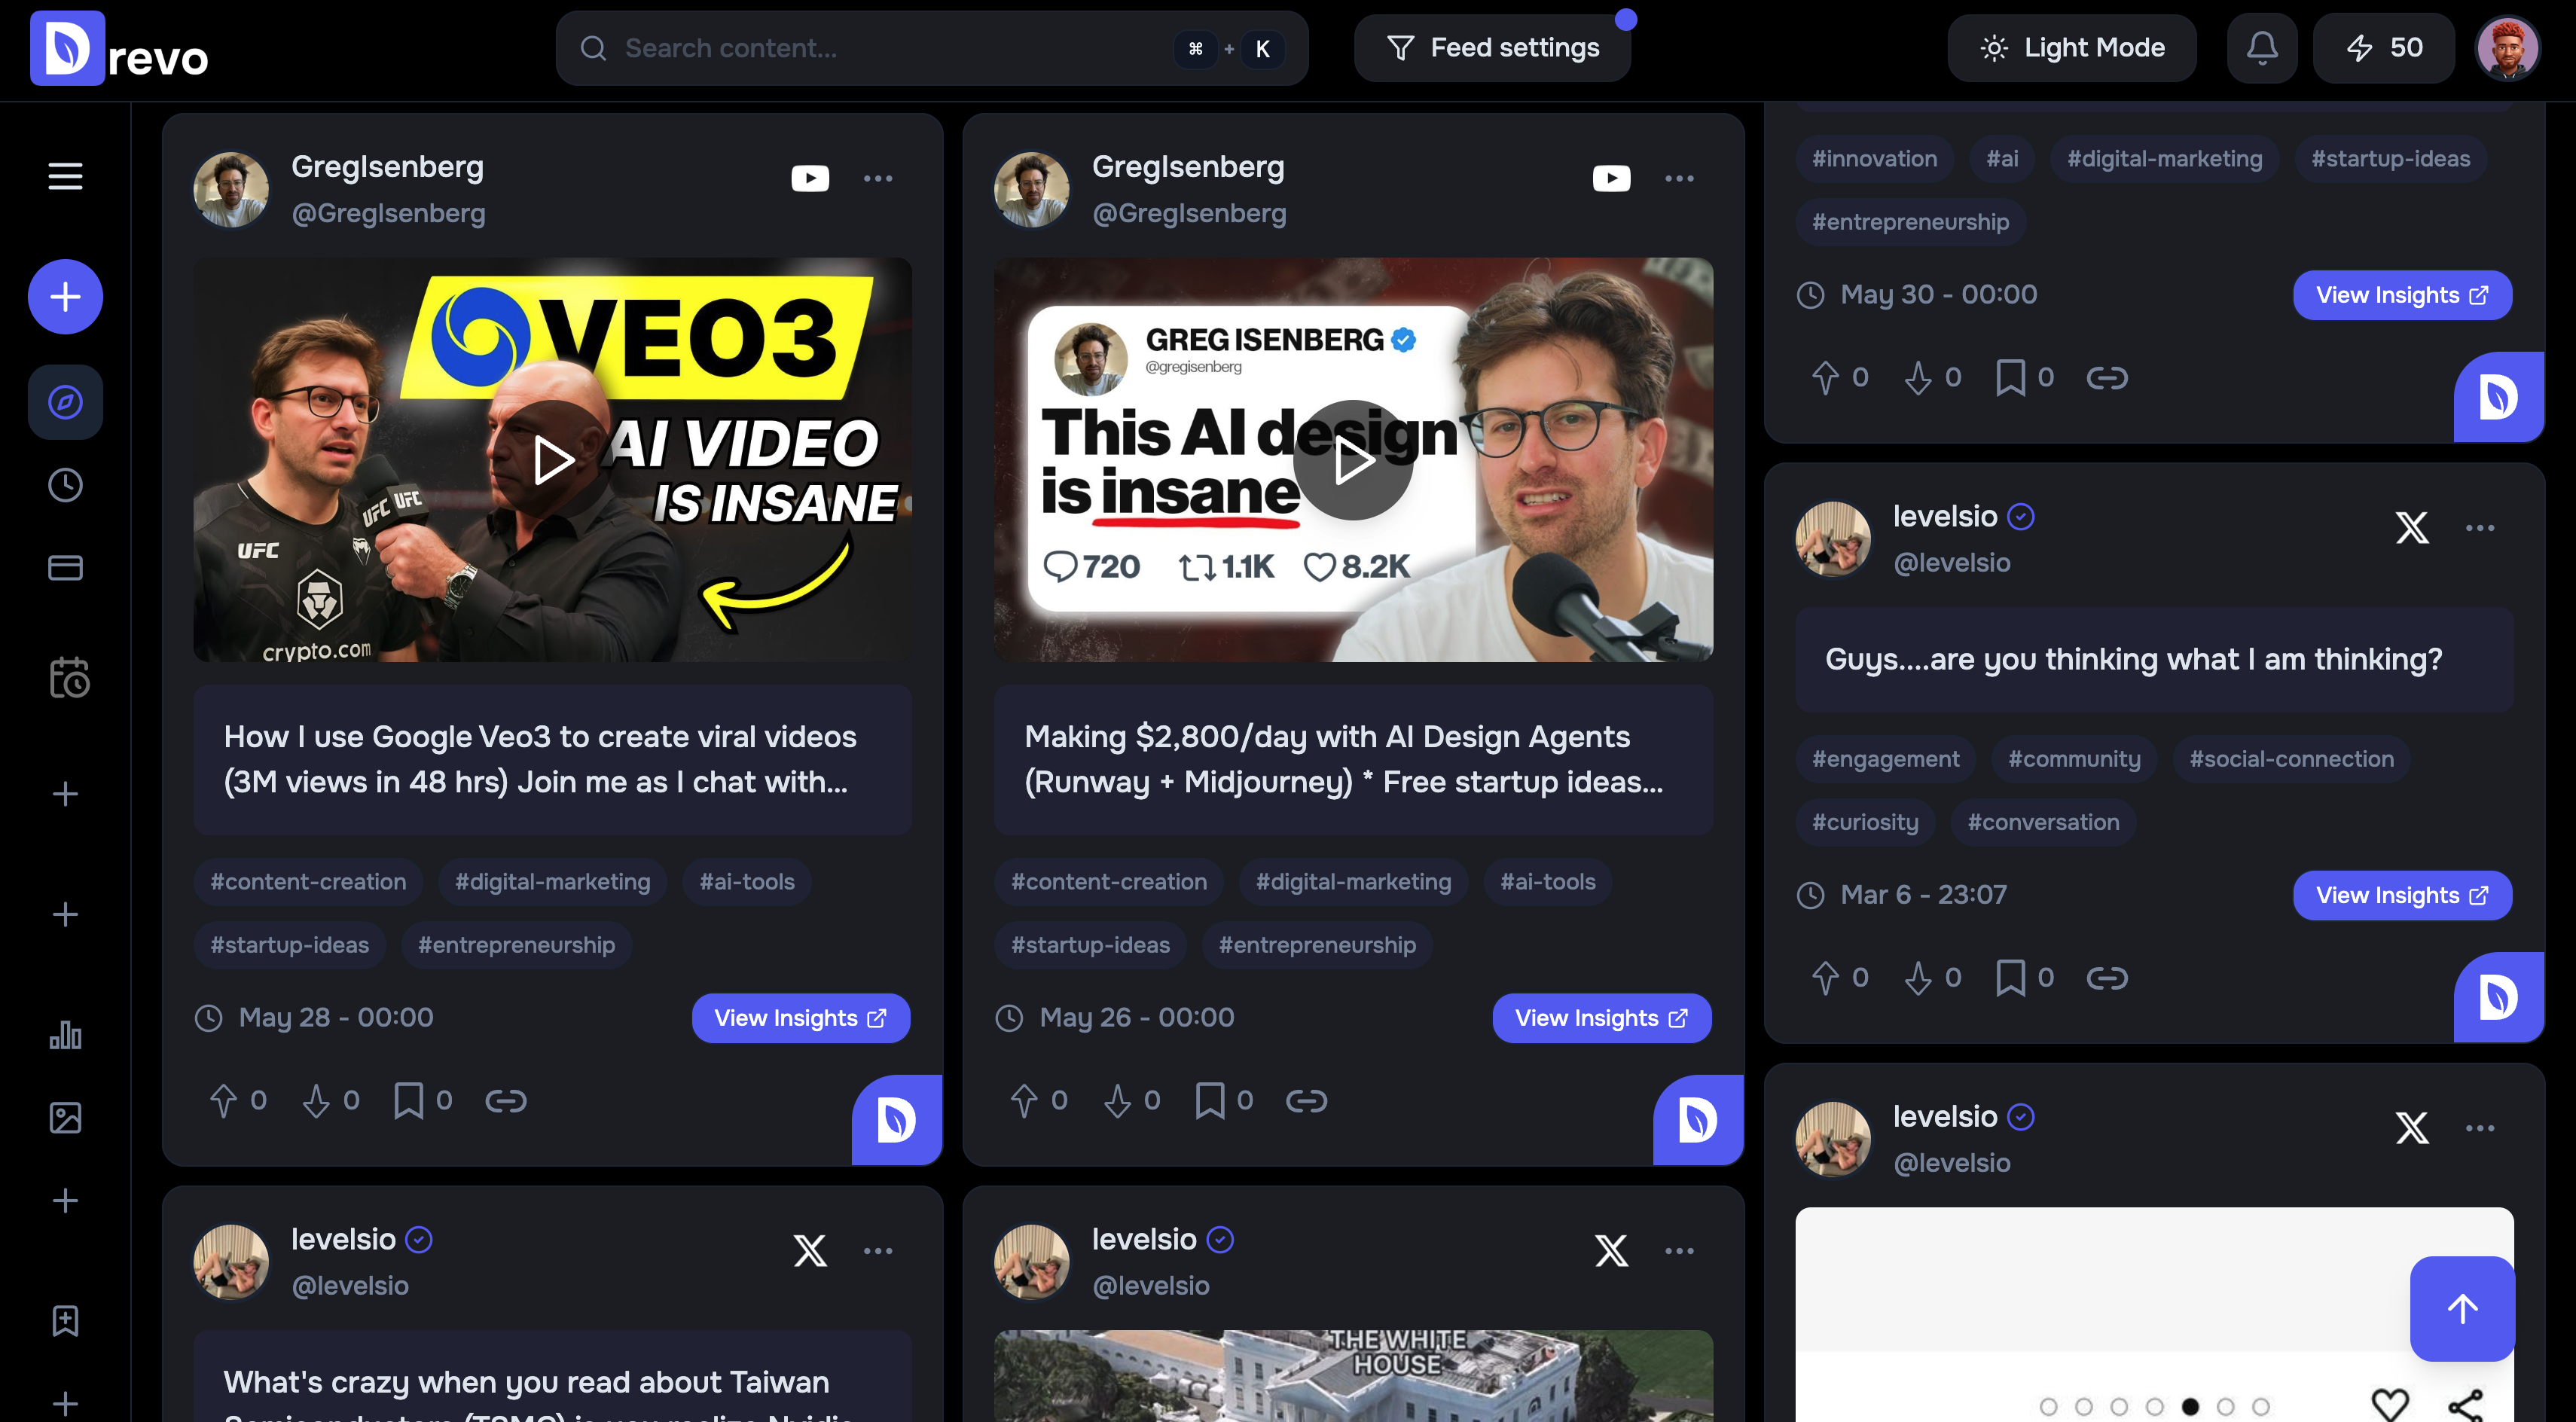Click the notification bell icon
This screenshot has height=1422, width=2576.
(x=2261, y=47)
